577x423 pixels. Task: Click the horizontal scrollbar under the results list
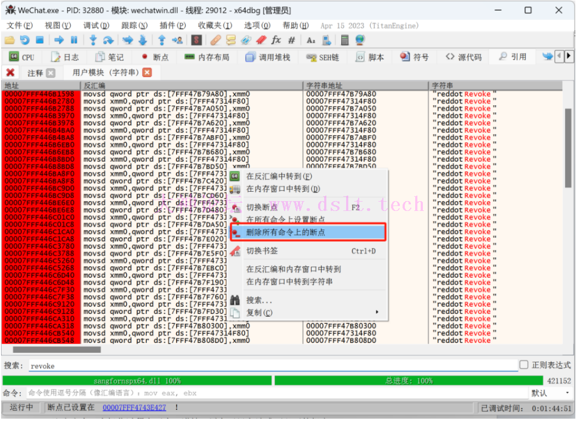point(58,350)
